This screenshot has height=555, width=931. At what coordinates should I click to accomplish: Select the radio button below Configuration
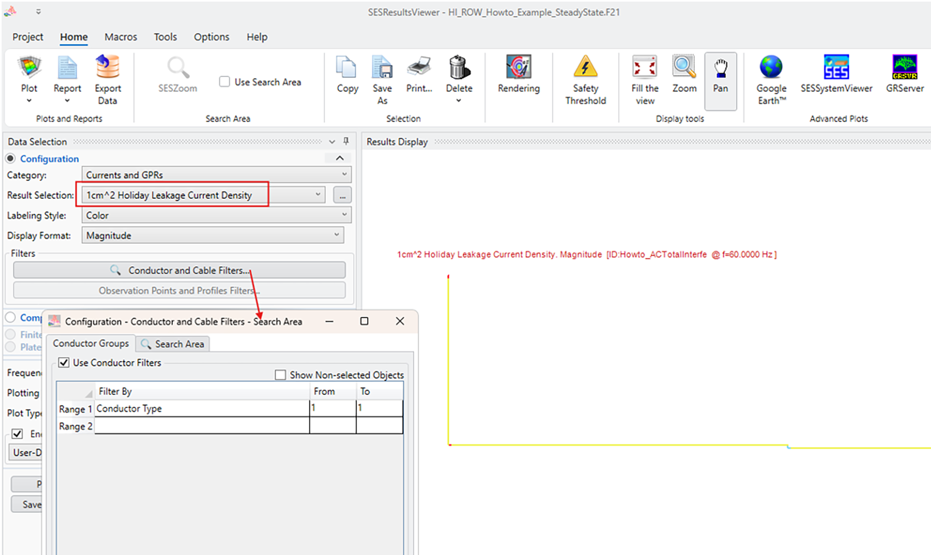pos(10,318)
